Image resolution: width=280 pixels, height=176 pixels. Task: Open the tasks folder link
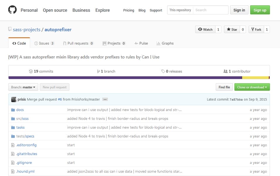coord(20,127)
